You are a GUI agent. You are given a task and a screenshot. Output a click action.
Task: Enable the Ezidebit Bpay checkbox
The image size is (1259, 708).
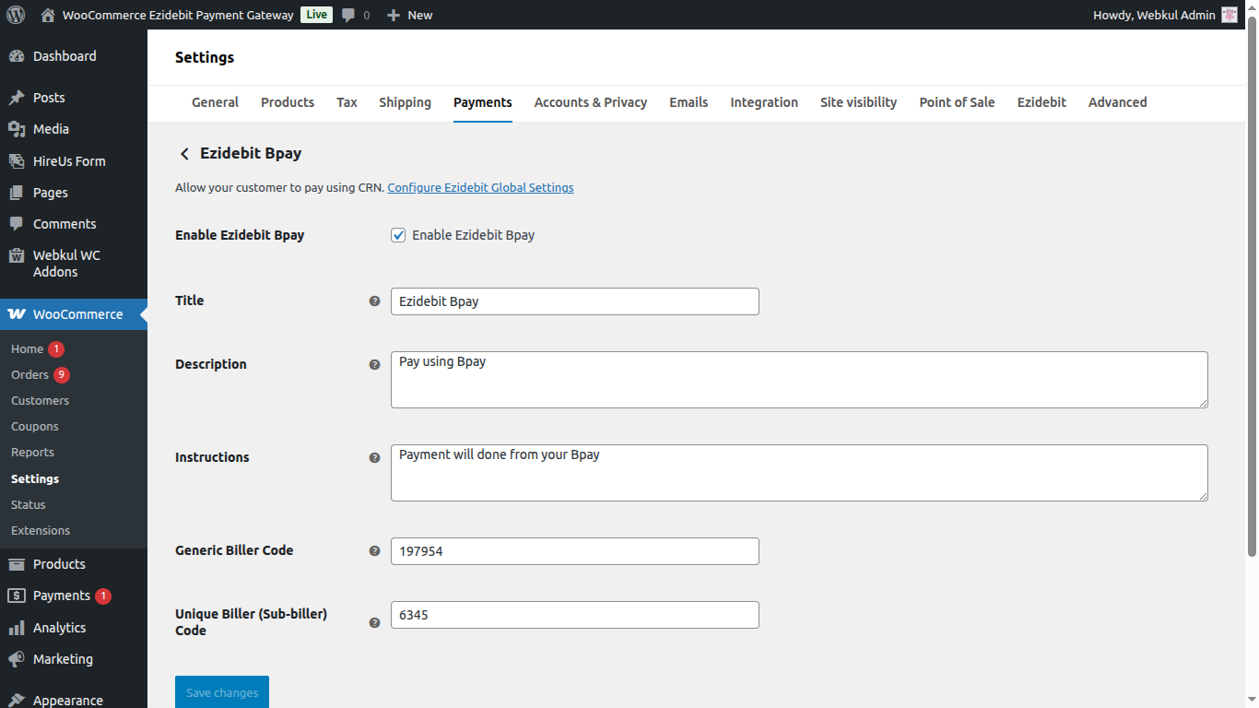click(x=398, y=235)
